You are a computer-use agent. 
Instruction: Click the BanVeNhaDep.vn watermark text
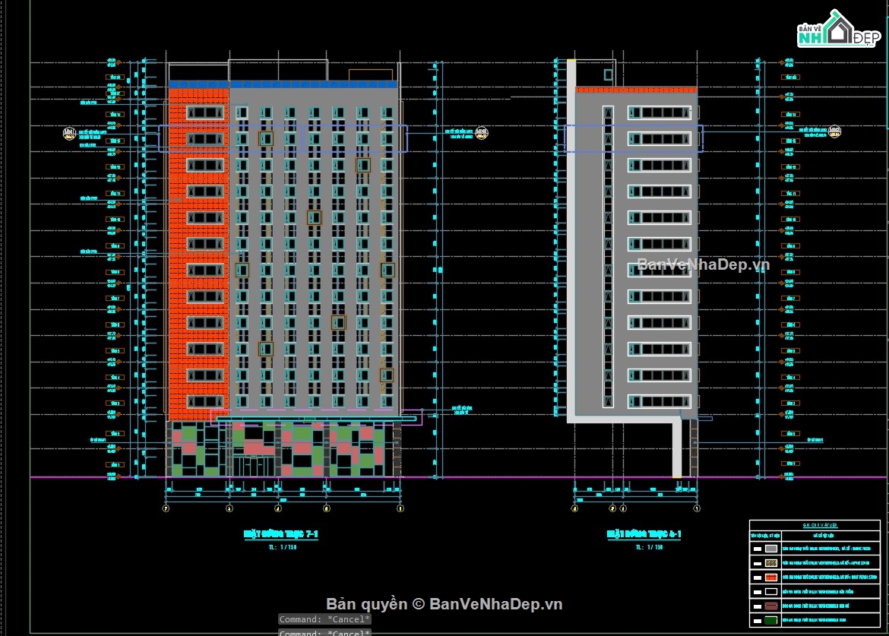pos(704,264)
